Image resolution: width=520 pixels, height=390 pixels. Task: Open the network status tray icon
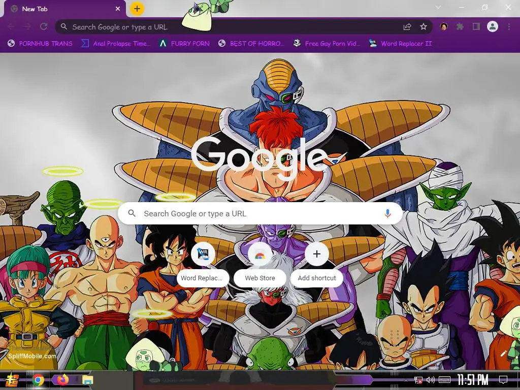(x=418, y=380)
